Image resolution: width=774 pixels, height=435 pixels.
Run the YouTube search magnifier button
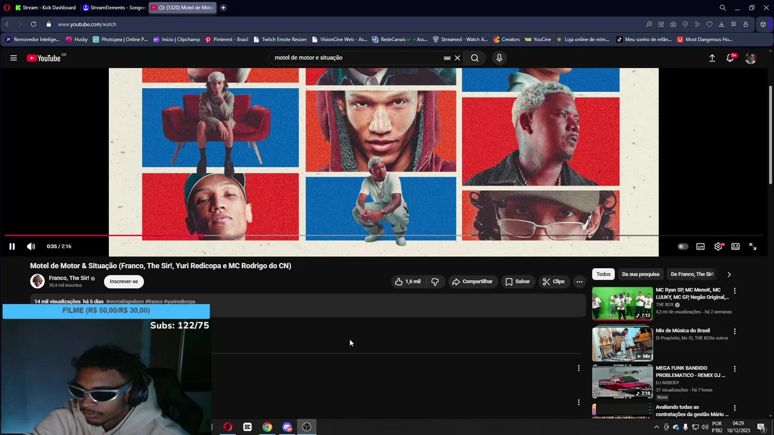click(x=475, y=58)
